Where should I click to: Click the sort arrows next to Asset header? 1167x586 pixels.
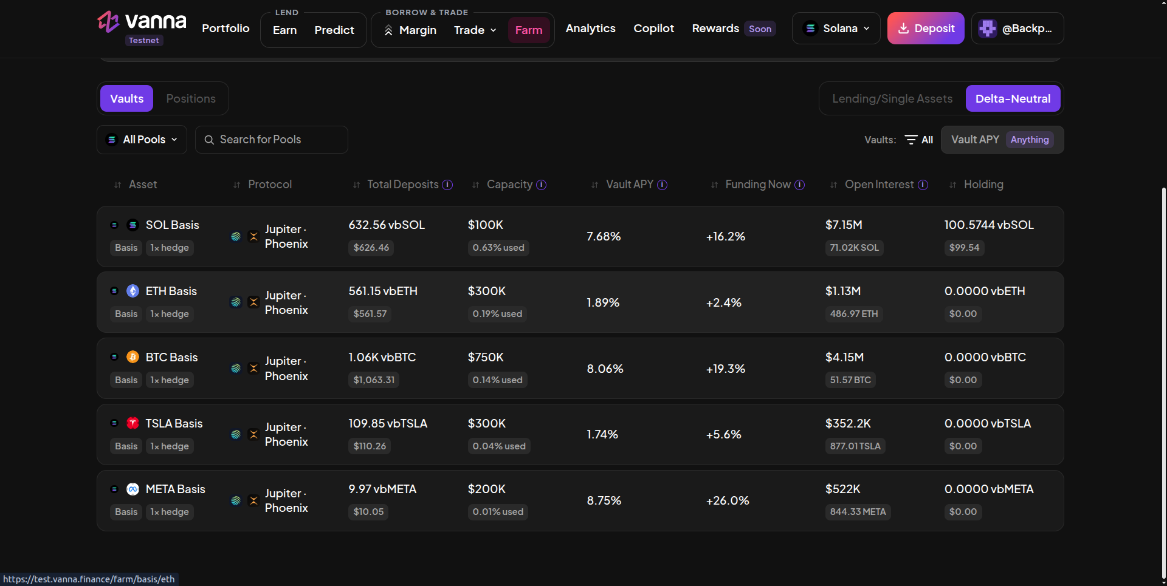[x=118, y=185]
